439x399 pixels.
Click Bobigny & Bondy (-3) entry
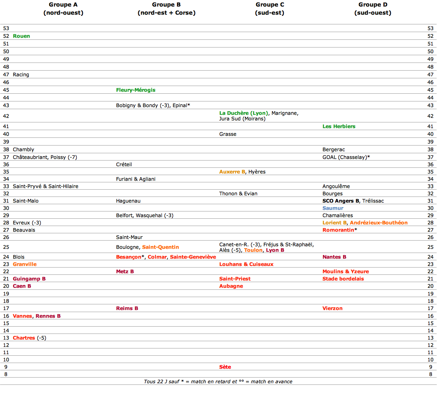coord(143,105)
